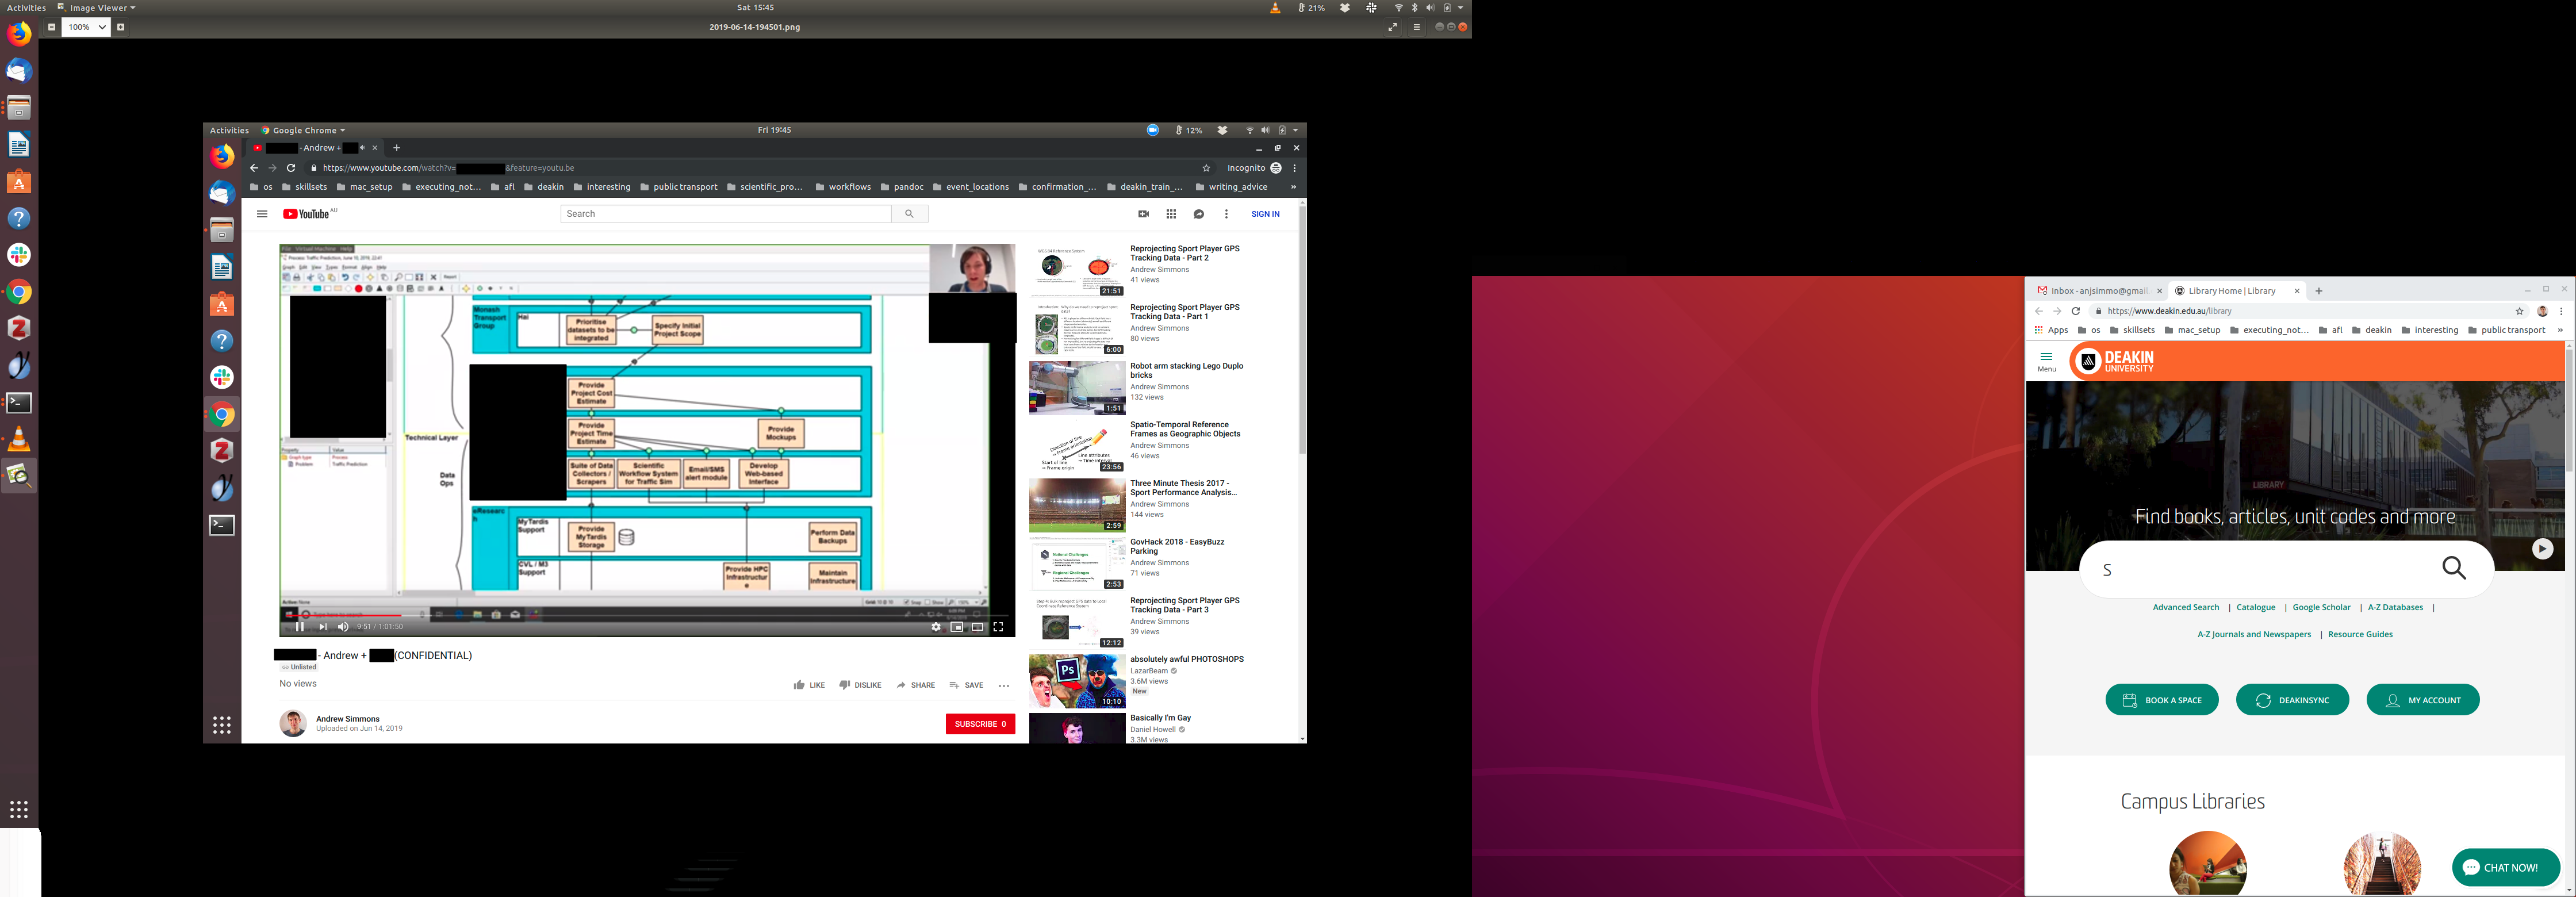Open the CHAT NOW chat bubble

(2505, 867)
